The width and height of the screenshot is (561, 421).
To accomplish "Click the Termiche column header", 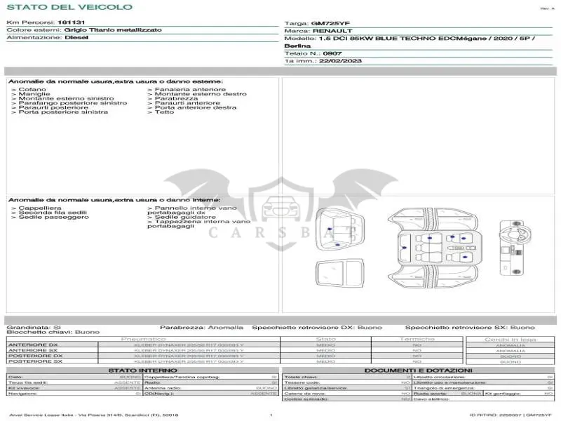I will (417, 339).
